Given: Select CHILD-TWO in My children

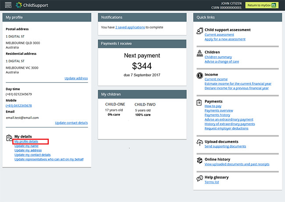Looking at the screenshot, I should point(145,105).
